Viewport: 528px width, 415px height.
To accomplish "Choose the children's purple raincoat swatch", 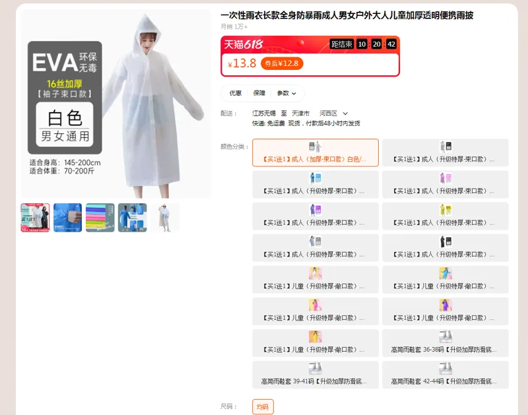I will point(445,311).
